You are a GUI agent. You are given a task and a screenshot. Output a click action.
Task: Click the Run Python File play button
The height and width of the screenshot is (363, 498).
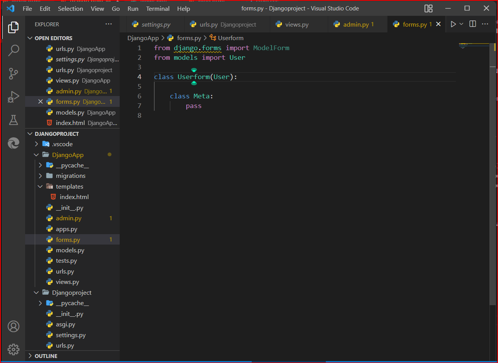coord(453,24)
